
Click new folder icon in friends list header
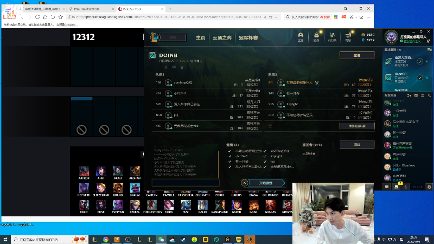(416, 95)
